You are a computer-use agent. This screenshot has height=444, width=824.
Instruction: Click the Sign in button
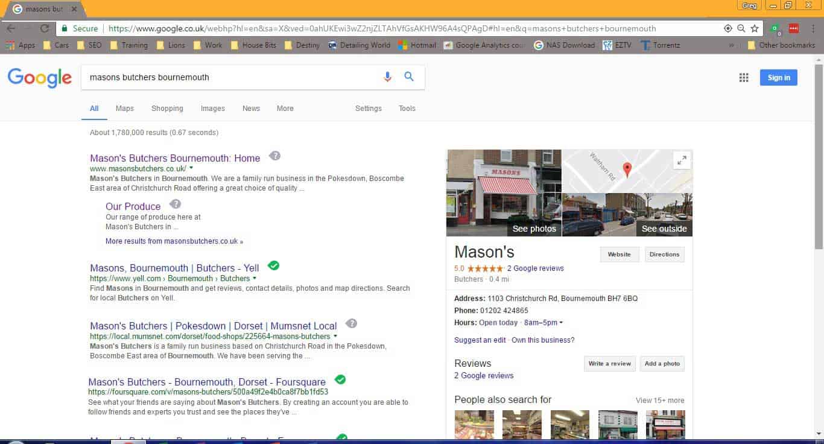(x=779, y=77)
